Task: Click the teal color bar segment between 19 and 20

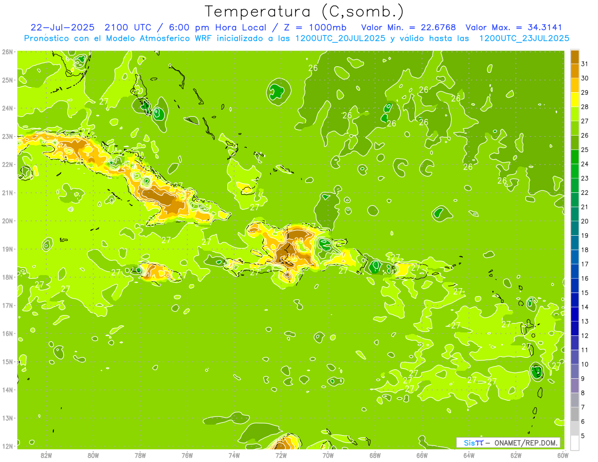Action: tap(575, 228)
